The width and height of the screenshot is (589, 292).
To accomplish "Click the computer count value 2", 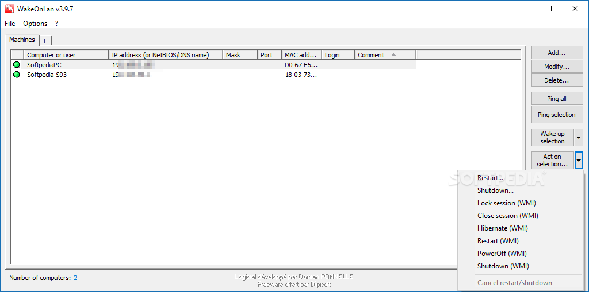I will 75,278.
